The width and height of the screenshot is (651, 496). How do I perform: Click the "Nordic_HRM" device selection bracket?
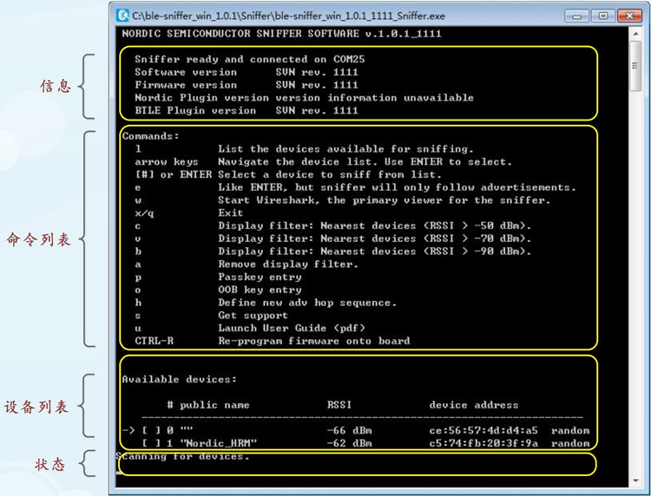pos(151,443)
